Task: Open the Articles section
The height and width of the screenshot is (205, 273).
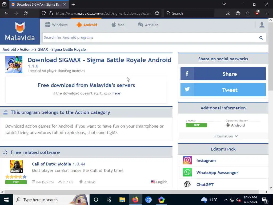Action: pyautogui.click(x=148, y=25)
